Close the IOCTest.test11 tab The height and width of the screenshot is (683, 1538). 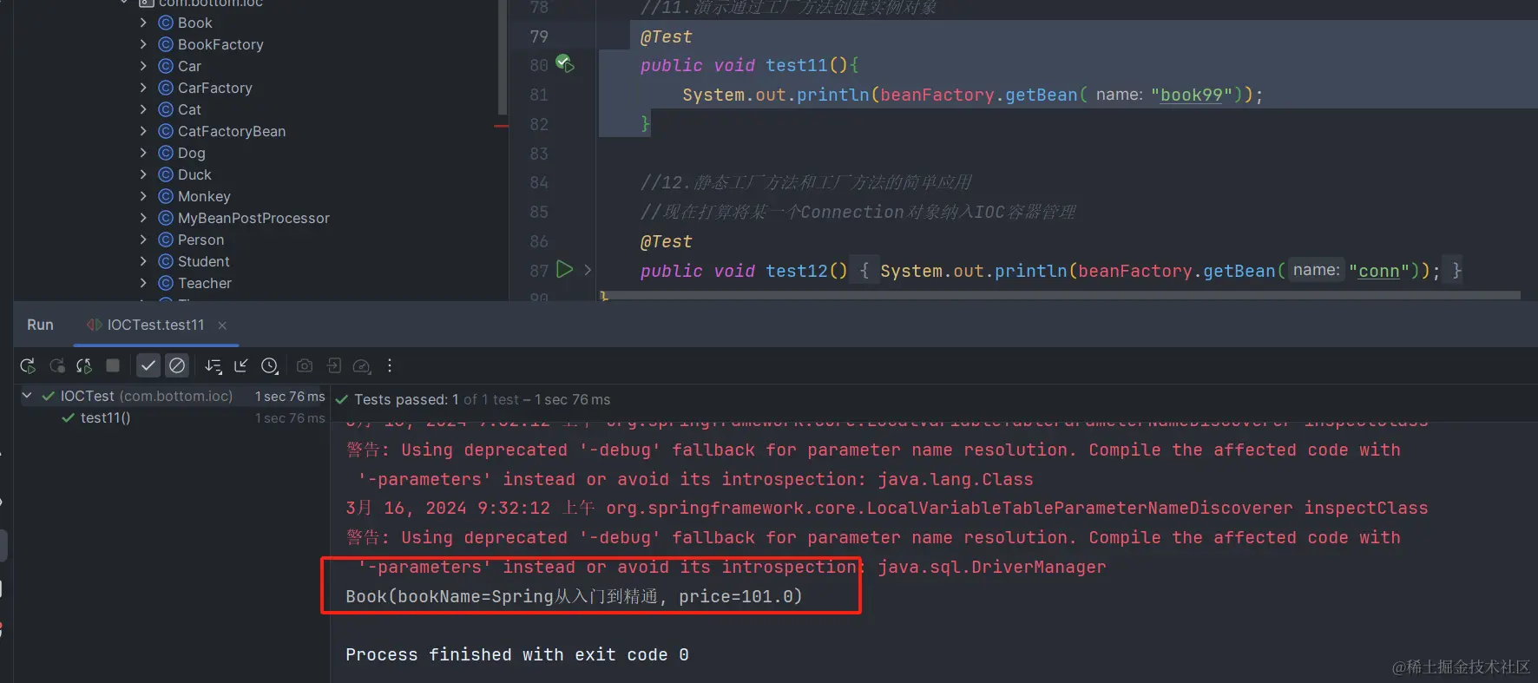[x=222, y=325]
